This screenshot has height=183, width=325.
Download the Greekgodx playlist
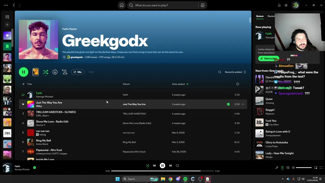[x=55, y=72]
